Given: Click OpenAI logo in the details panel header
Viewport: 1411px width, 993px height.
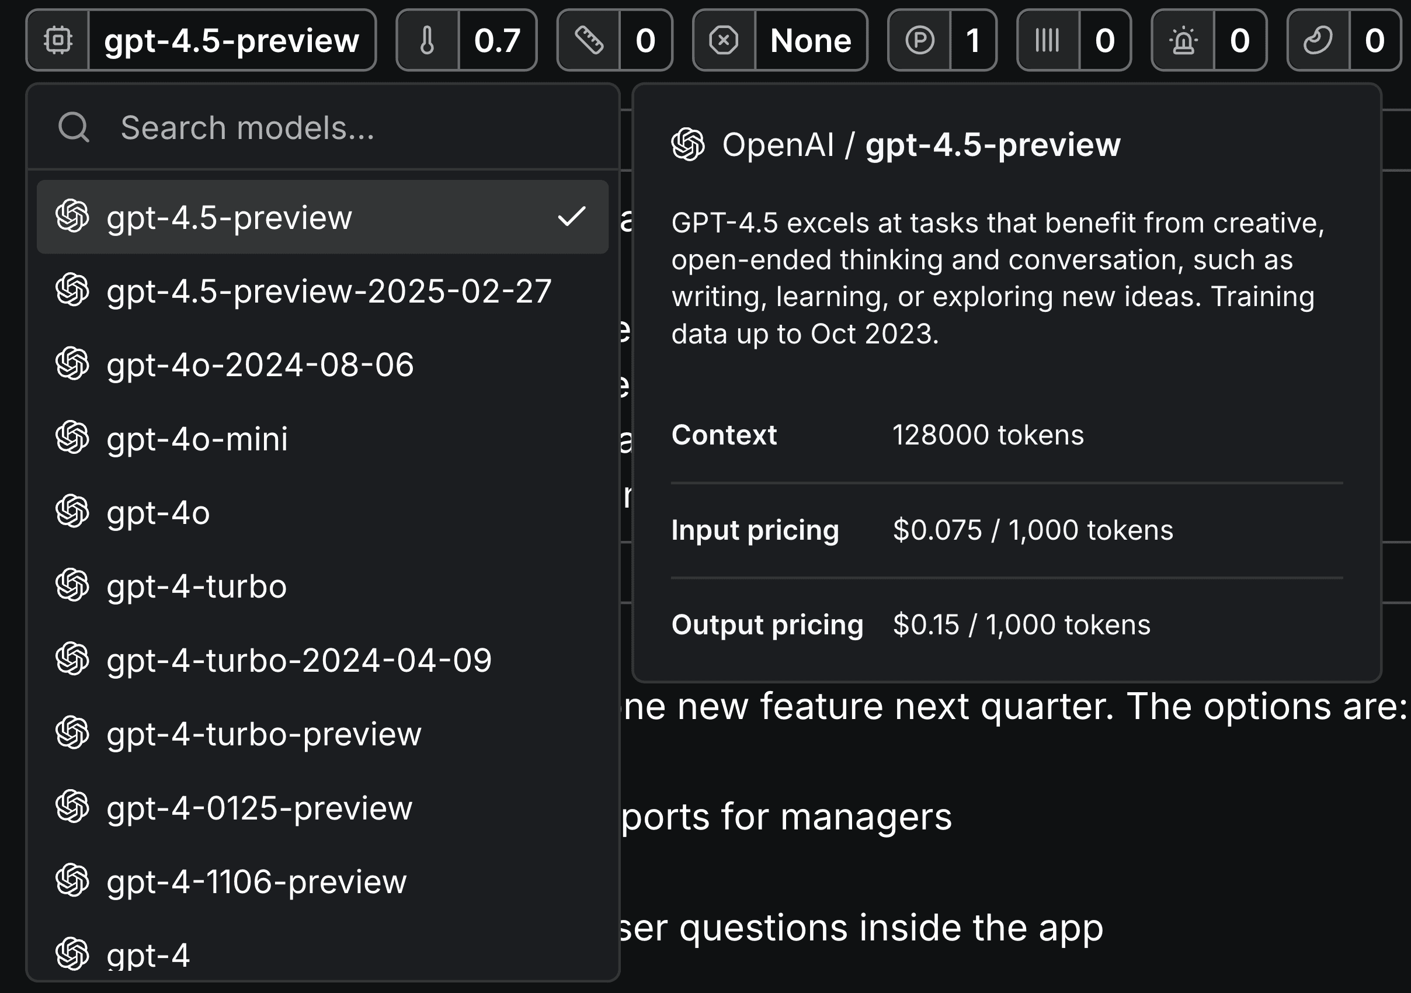Looking at the screenshot, I should tap(689, 144).
